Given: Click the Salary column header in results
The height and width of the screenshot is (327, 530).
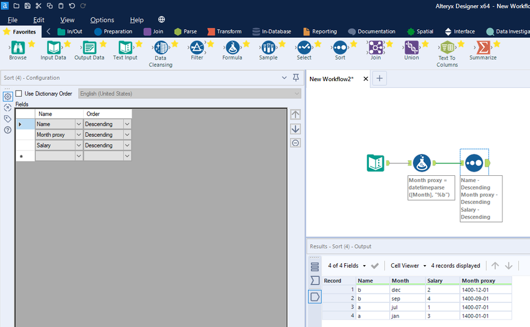Looking at the screenshot, I should (x=434, y=281).
